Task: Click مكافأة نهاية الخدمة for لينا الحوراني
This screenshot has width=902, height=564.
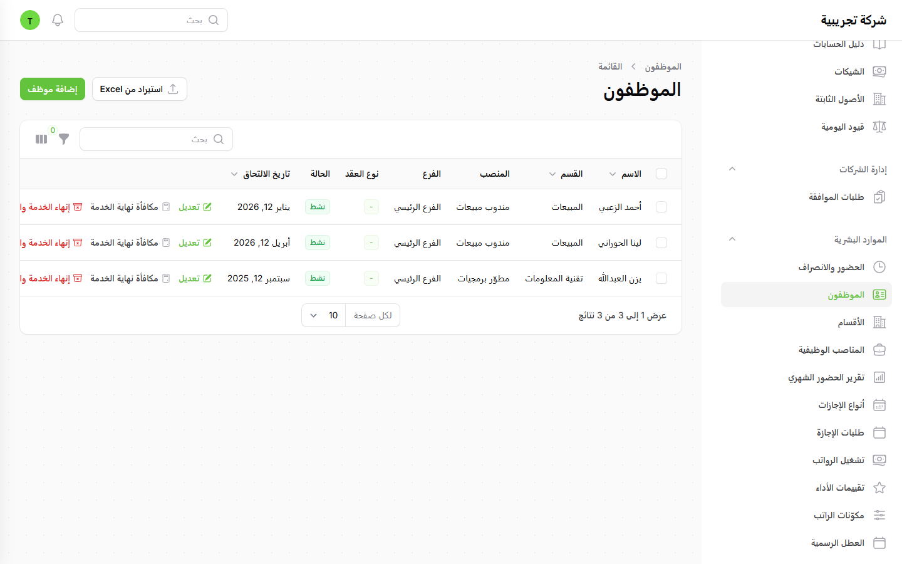Action: point(130,243)
